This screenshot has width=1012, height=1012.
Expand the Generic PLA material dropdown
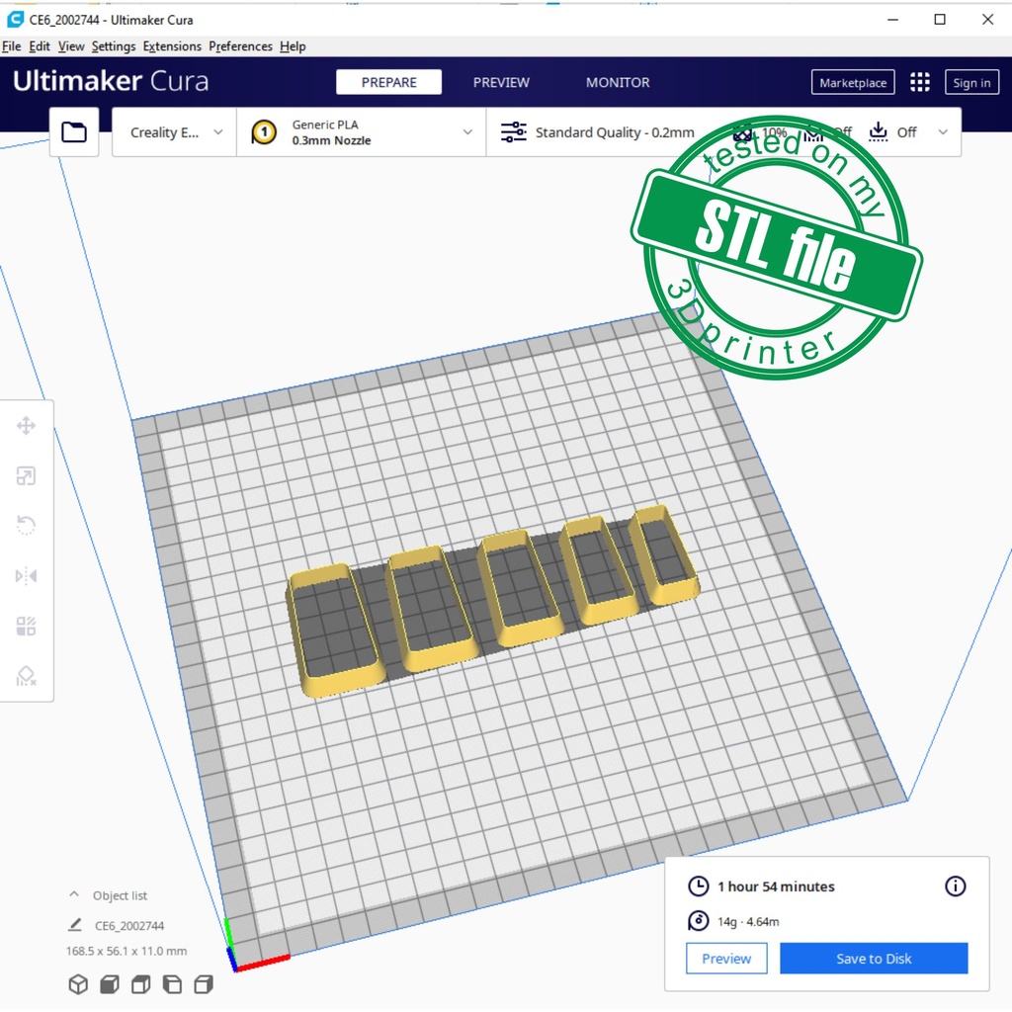click(x=362, y=132)
